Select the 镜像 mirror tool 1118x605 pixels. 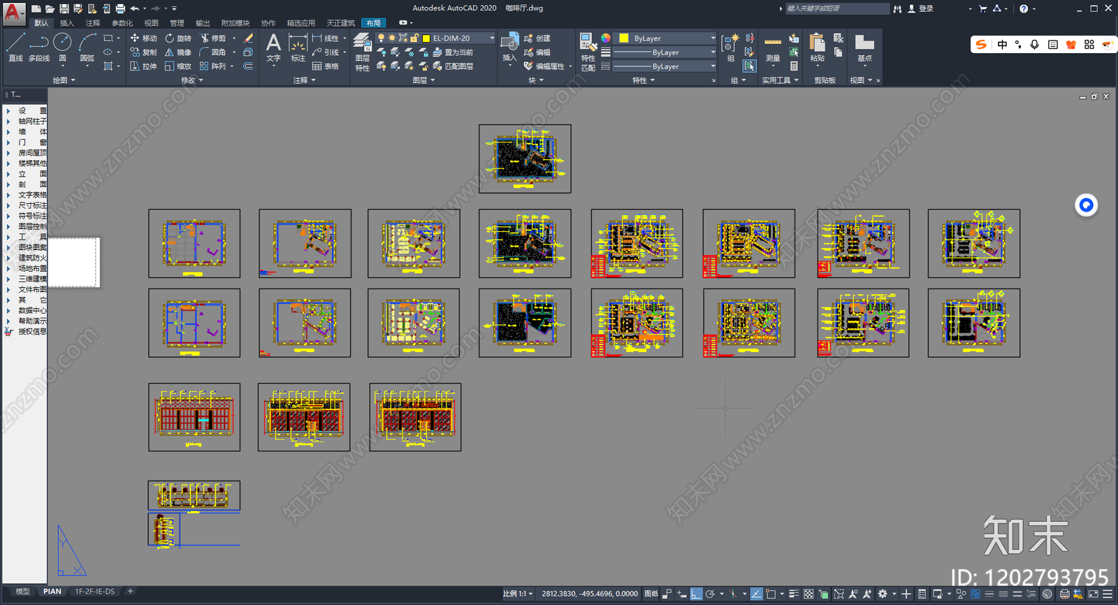pos(178,52)
